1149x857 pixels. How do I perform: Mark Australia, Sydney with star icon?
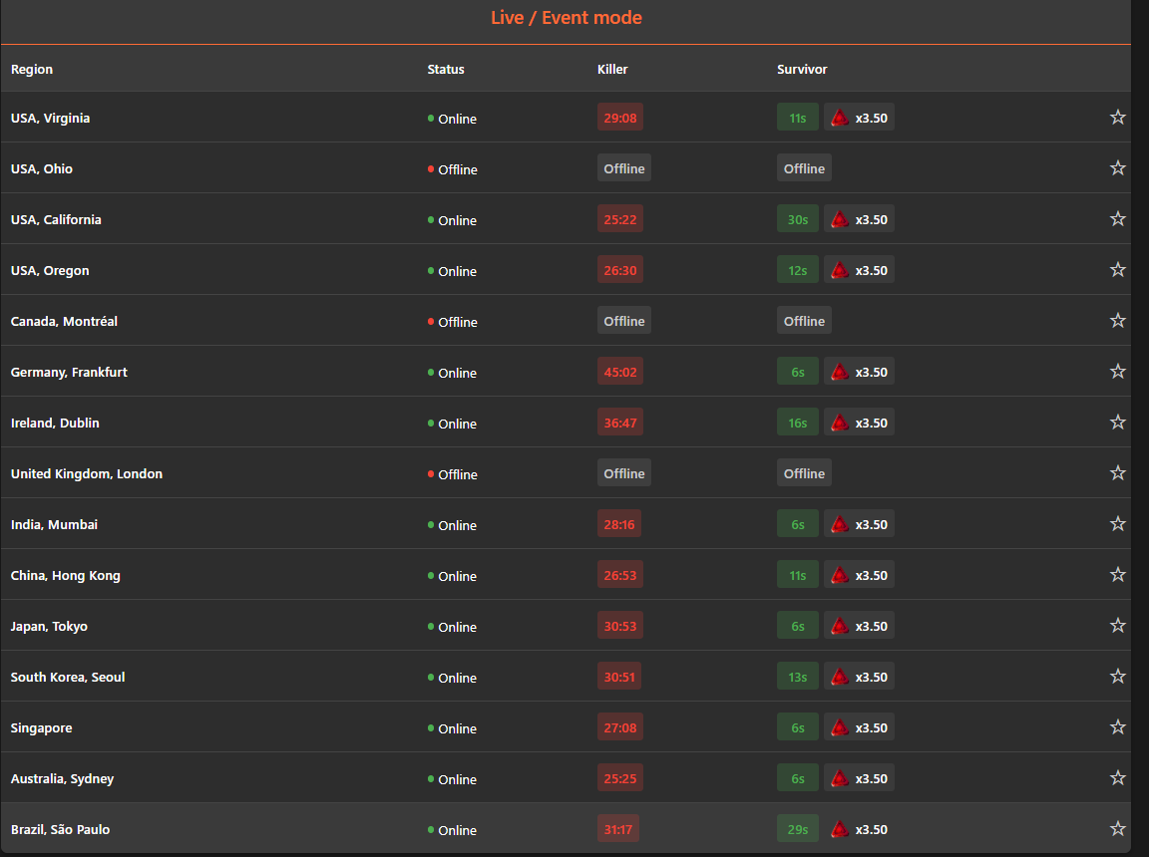[1117, 778]
